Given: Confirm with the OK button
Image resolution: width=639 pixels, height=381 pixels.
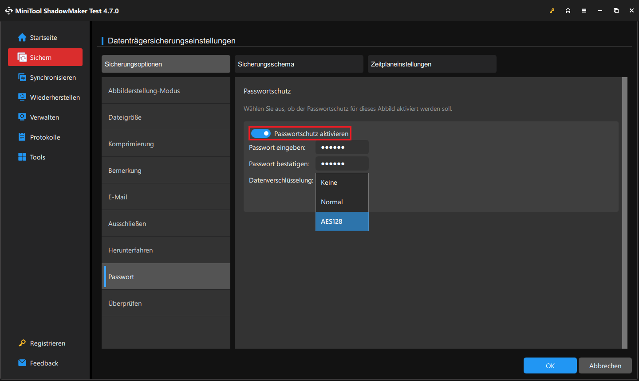Looking at the screenshot, I should point(550,365).
